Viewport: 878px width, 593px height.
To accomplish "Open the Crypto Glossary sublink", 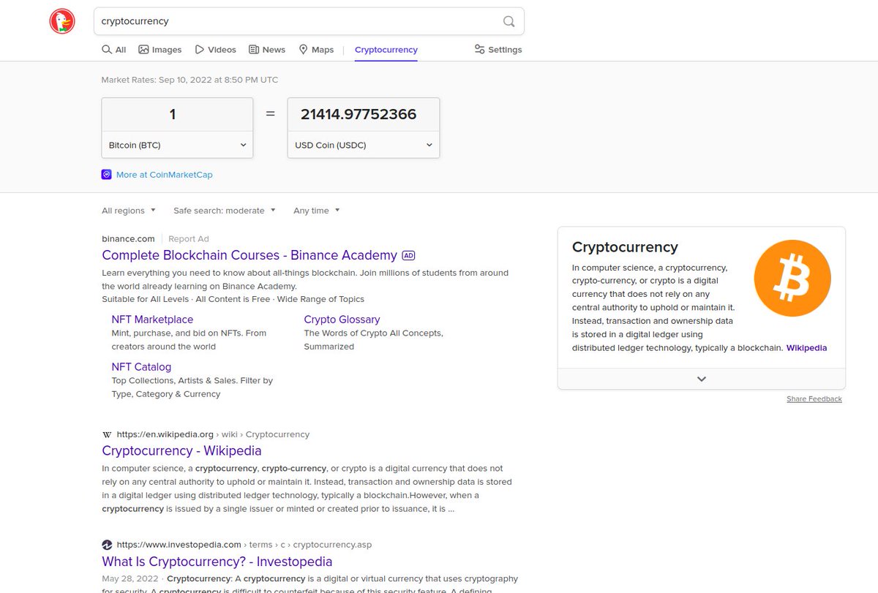I will tap(342, 320).
